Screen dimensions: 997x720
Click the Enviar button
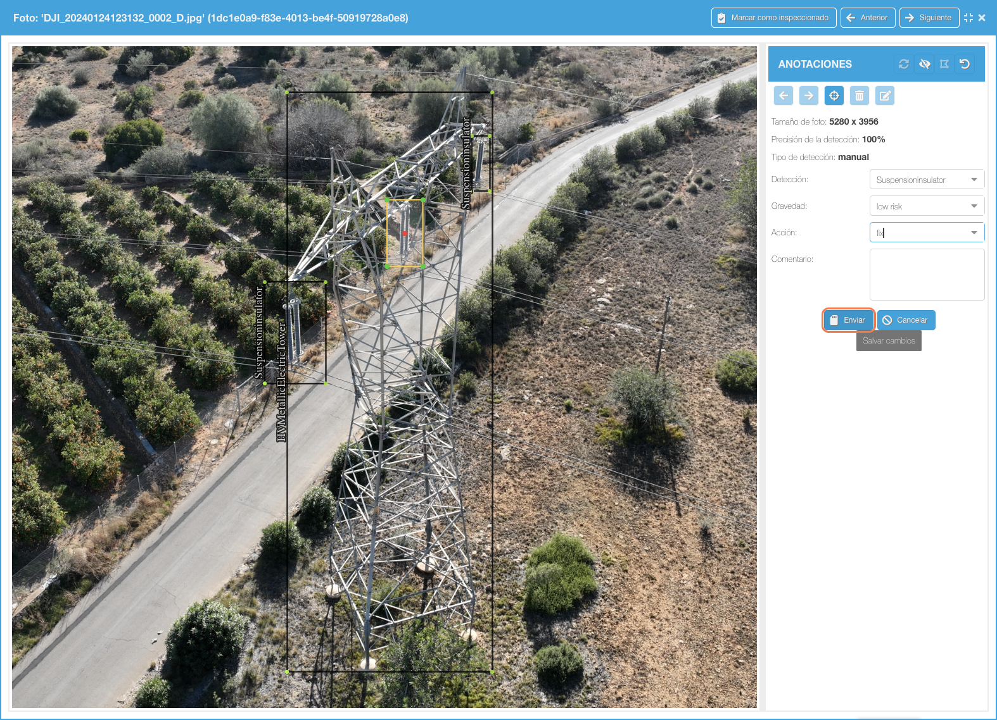[849, 320]
